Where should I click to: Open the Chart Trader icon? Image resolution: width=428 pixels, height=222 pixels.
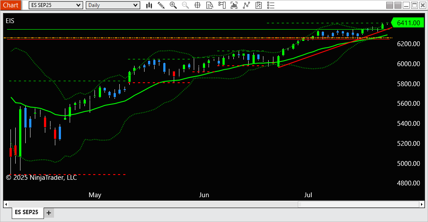[x=222, y=5]
